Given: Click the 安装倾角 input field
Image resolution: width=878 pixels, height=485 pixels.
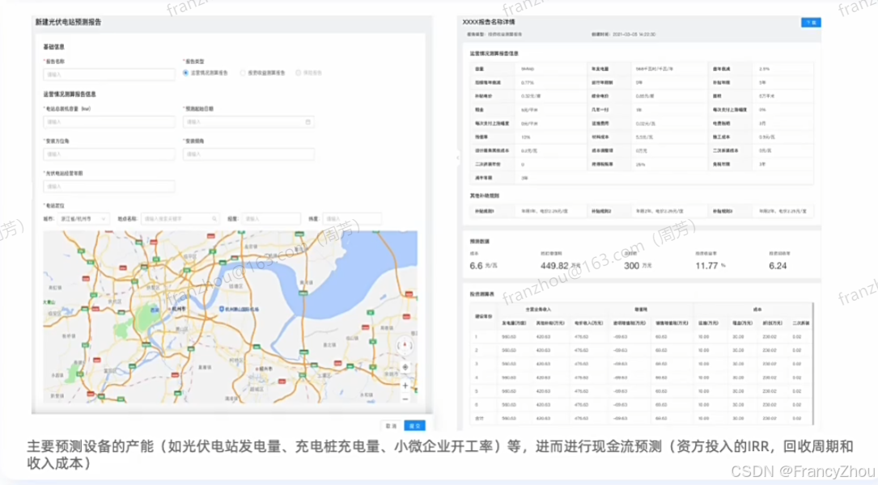Looking at the screenshot, I should coord(248,154).
